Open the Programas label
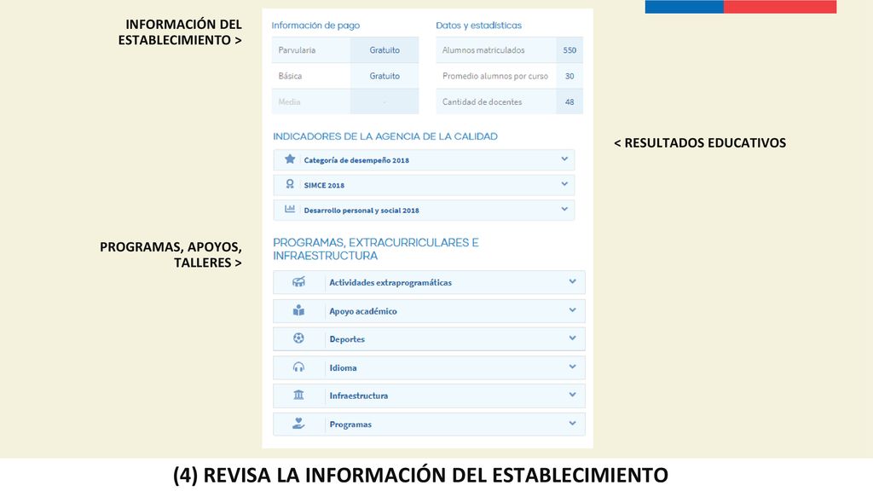 (350, 425)
